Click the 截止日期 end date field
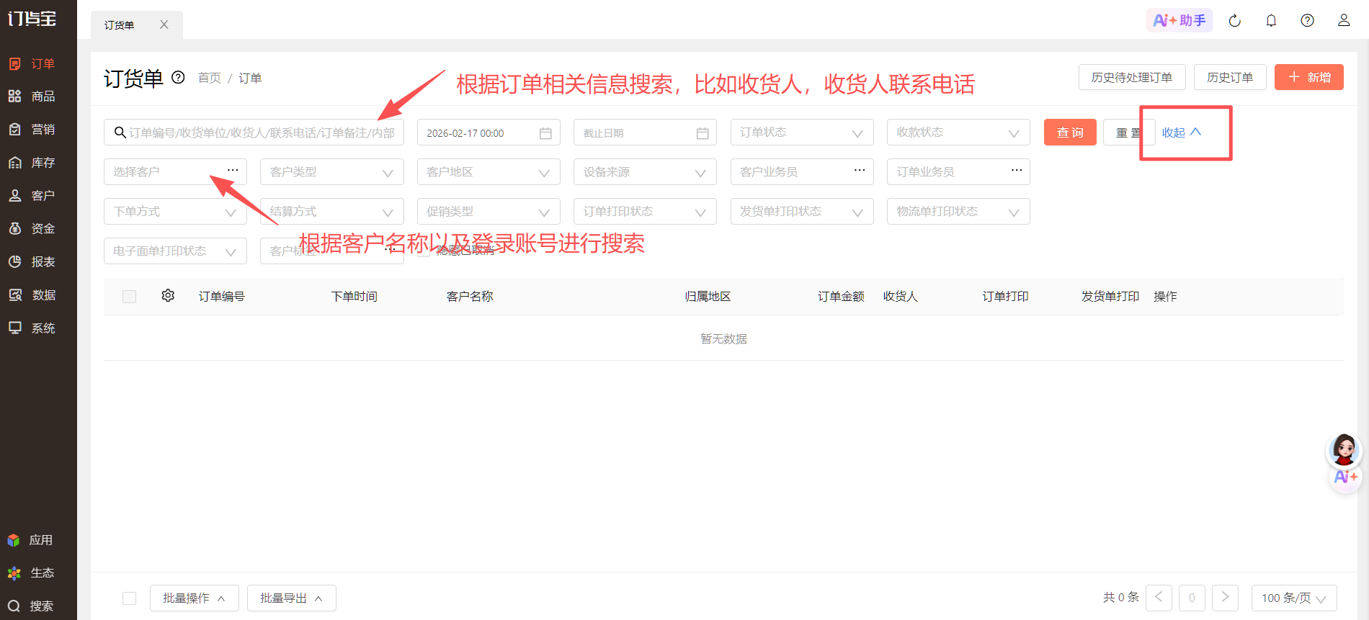1369x620 pixels. (x=645, y=132)
